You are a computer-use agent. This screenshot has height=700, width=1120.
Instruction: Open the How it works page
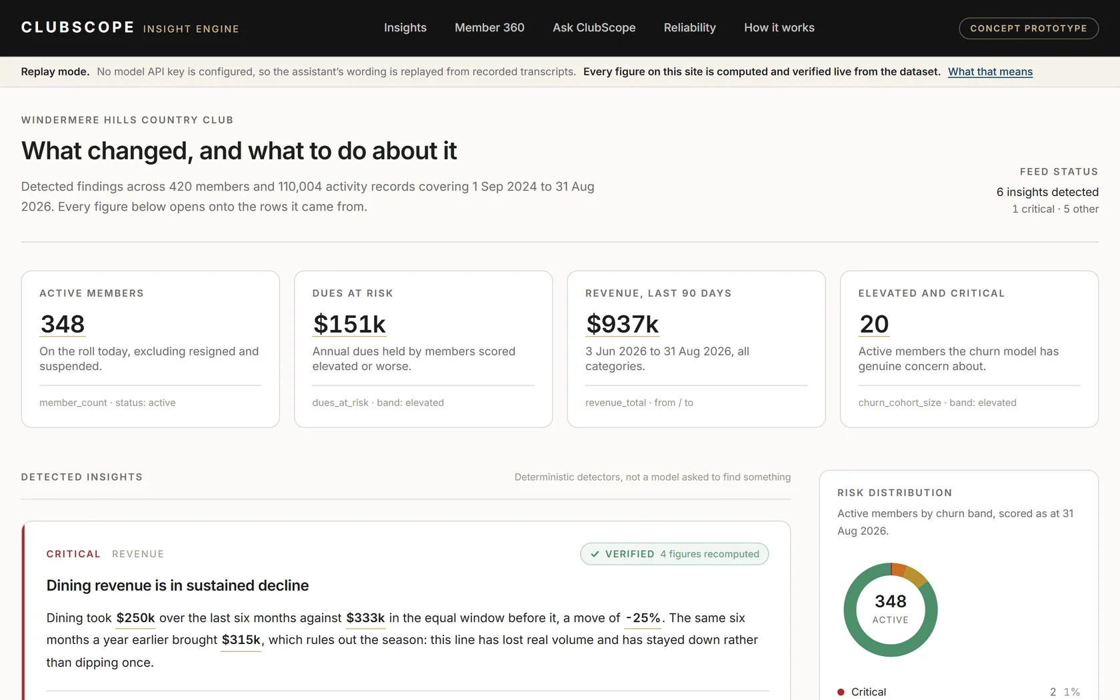tap(779, 27)
